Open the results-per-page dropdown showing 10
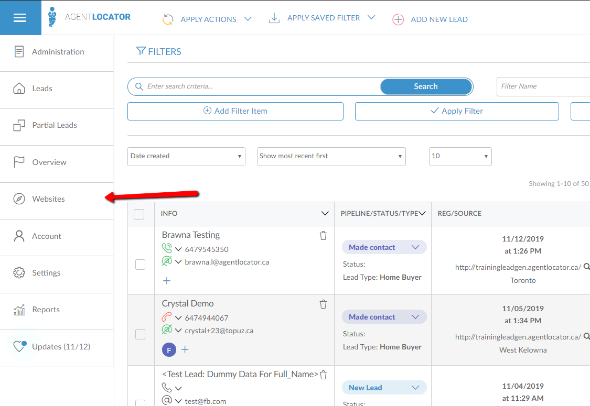 (460, 157)
